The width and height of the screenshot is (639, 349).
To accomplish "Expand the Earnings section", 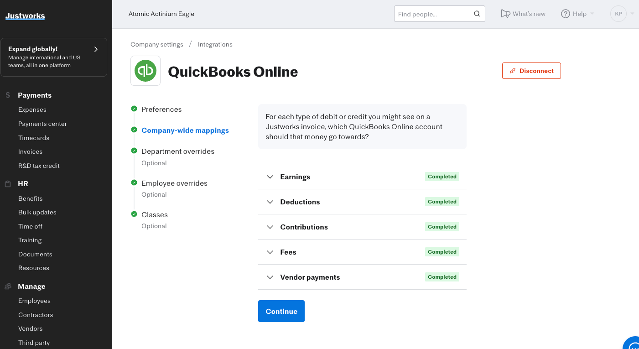I will 270,177.
